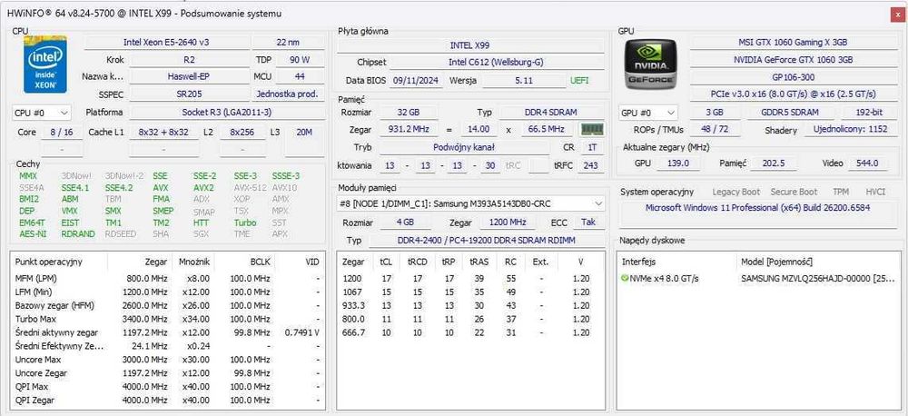The width and height of the screenshot is (908, 416).
Task: Click the 20M L3 cache value
Action: pyautogui.click(x=304, y=133)
